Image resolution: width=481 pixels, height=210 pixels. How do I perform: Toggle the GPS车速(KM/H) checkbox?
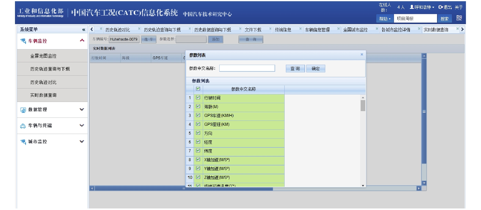(x=198, y=115)
